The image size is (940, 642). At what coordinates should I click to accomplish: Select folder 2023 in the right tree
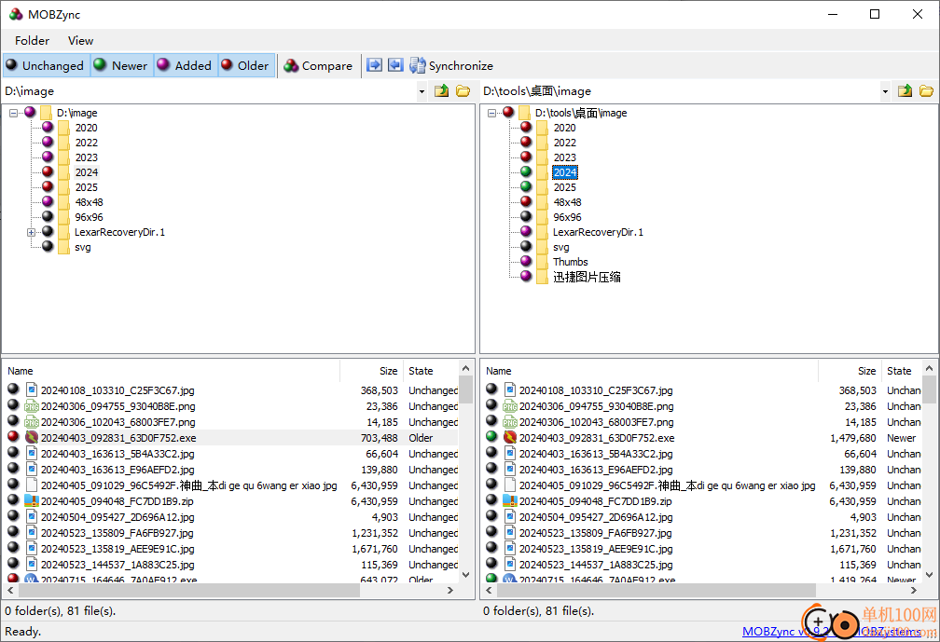(565, 157)
